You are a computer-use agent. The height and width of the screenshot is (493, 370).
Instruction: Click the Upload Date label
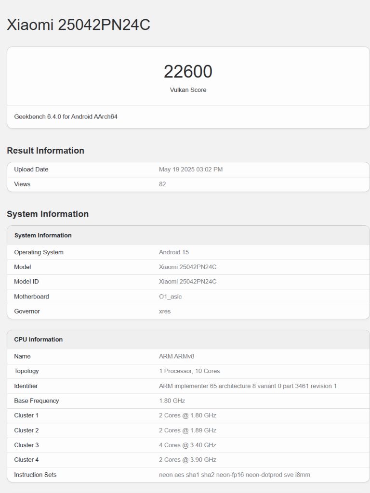pos(31,169)
